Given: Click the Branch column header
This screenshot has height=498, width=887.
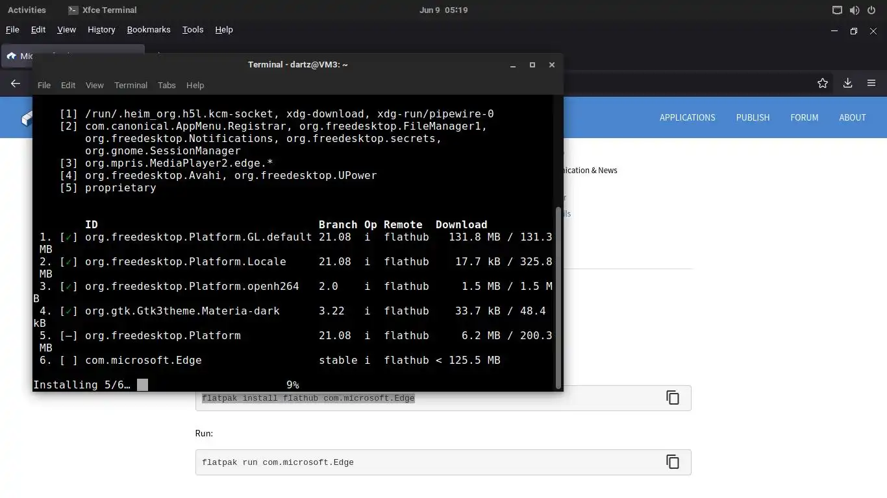Looking at the screenshot, I should tap(338, 225).
